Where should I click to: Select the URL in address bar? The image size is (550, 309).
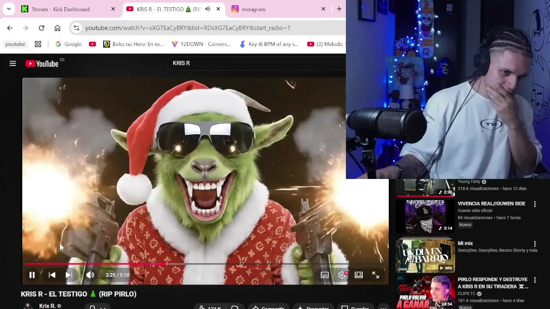tap(188, 28)
